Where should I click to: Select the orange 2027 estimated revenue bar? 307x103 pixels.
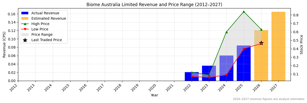(x=278, y=46)
